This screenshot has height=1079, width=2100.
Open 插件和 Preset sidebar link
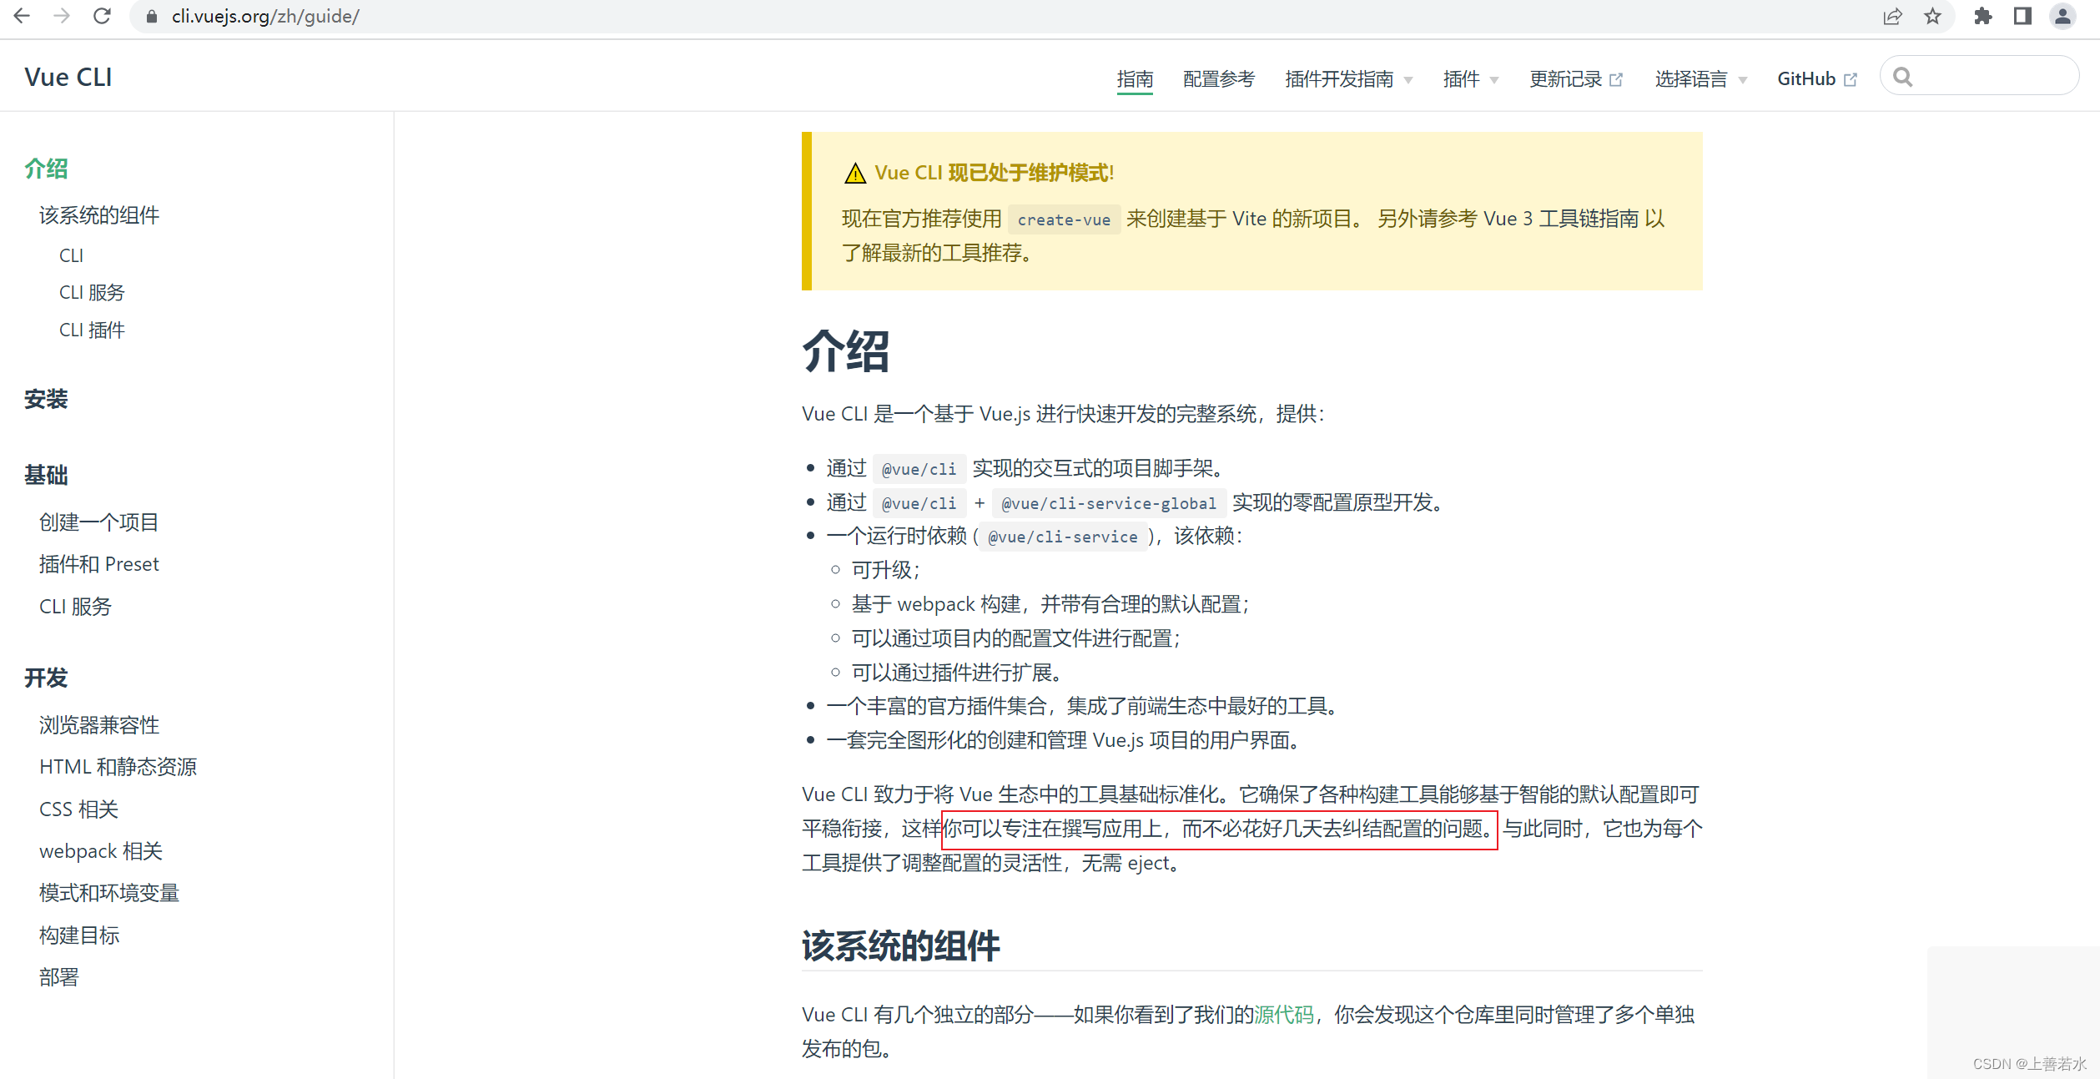(99, 564)
